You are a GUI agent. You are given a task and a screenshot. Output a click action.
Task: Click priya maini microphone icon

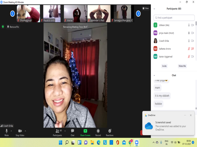click(x=189, y=33)
